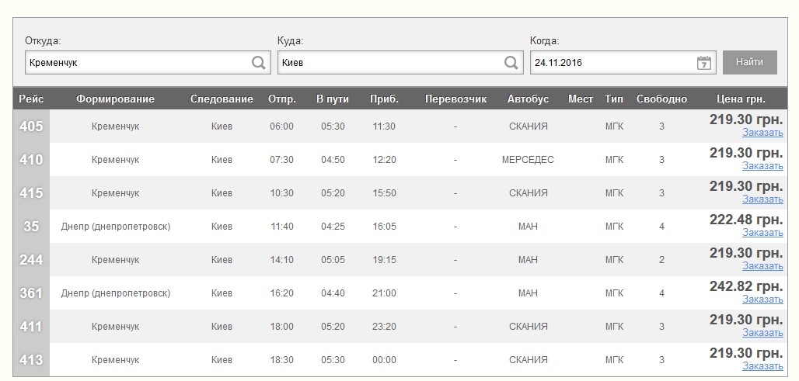The width and height of the screenshot is (799, 381).
Task: Click Заказать for route 410
Action: point(762,166)
